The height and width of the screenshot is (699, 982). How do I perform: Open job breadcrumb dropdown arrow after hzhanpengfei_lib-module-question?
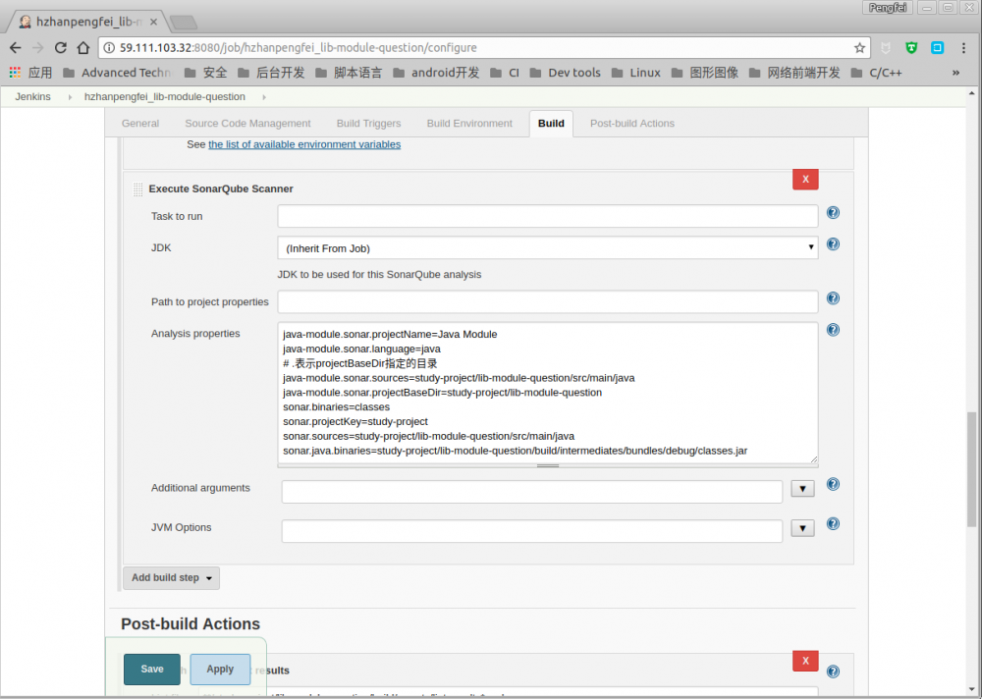click(263, 97)
